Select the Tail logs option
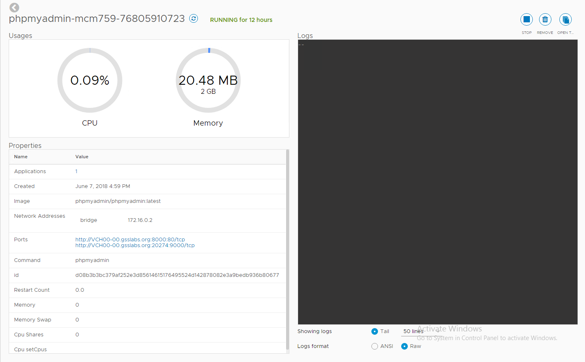 [x=375, y=331]
